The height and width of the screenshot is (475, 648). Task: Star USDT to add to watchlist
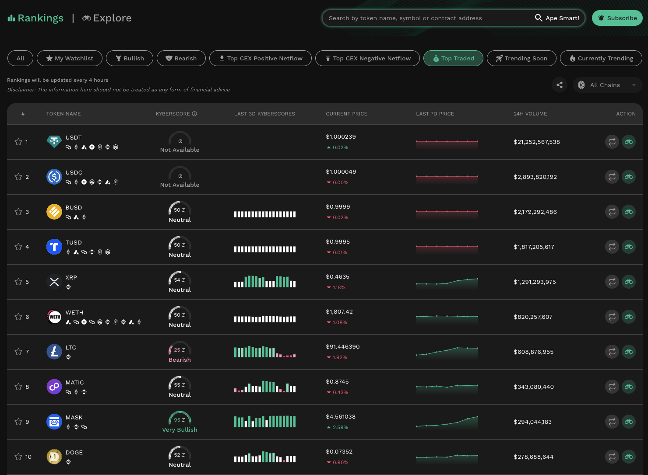(18, 142)
